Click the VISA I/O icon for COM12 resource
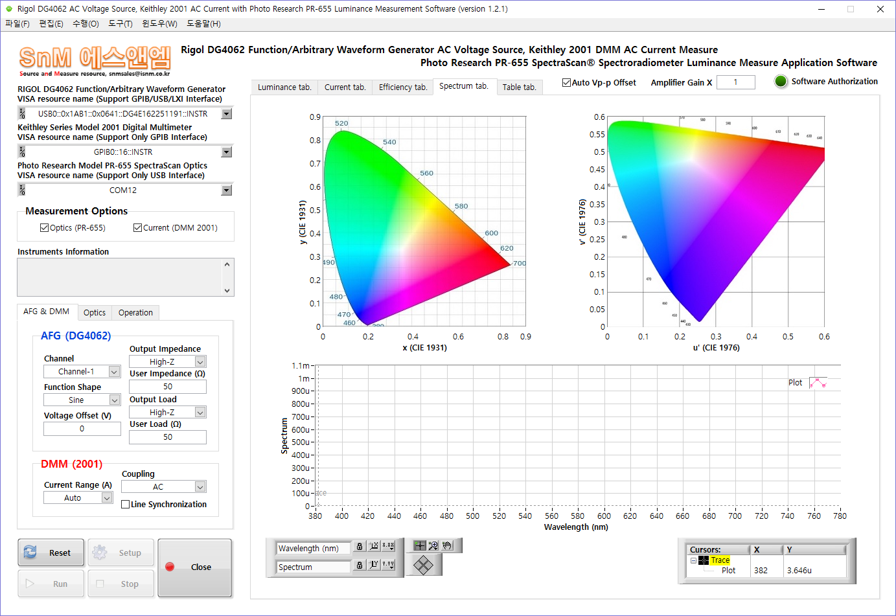The height and width of the screenshot is (616, 896). coord(22,190)
